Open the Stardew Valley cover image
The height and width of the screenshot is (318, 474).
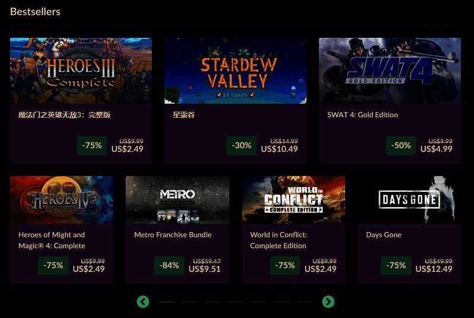coord(235,71)
